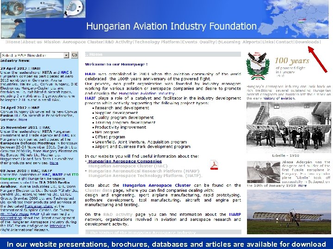
Task: Click the eagle emblem crest logo
Action: tap(258, 66)
